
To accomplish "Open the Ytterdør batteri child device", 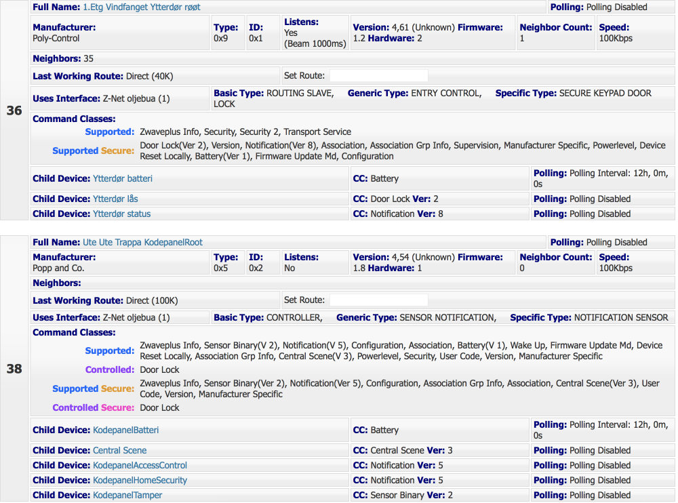I will [122, 179].
